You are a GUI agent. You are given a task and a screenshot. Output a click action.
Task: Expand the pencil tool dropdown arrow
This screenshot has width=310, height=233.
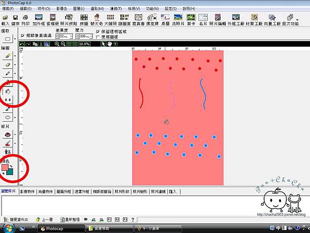15,74
